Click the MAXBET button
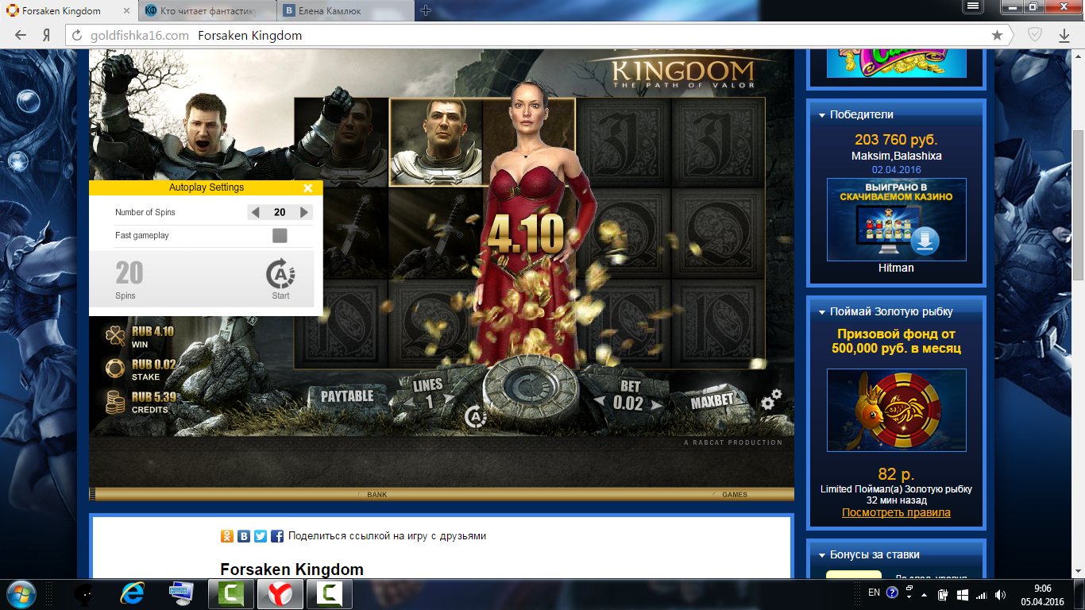The image size is (1085, 610). (712, 401)
